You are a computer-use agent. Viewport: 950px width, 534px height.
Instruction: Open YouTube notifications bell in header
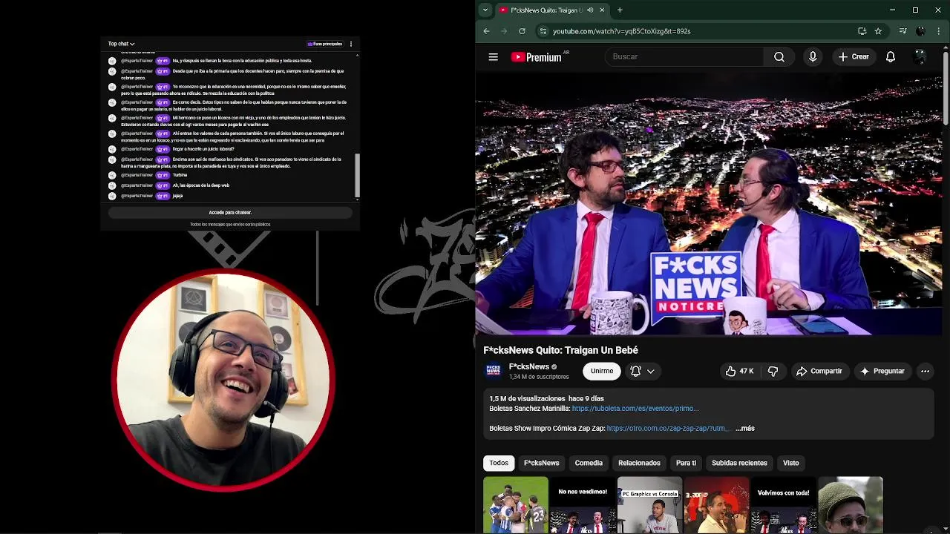tap(891, 56)
